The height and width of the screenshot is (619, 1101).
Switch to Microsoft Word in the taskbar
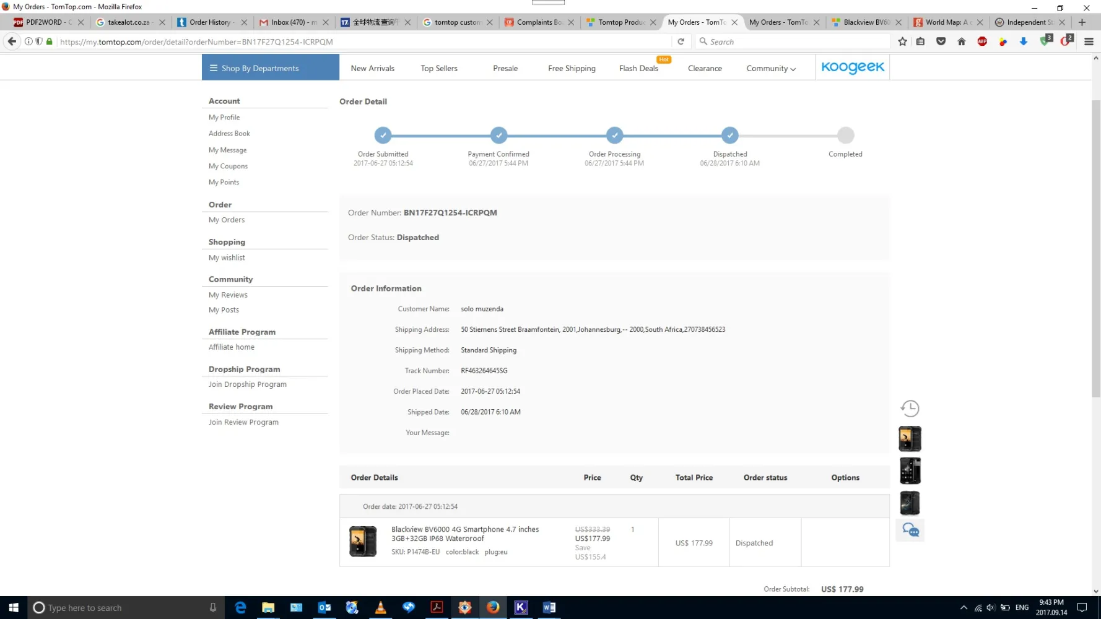tap(549, 608)
